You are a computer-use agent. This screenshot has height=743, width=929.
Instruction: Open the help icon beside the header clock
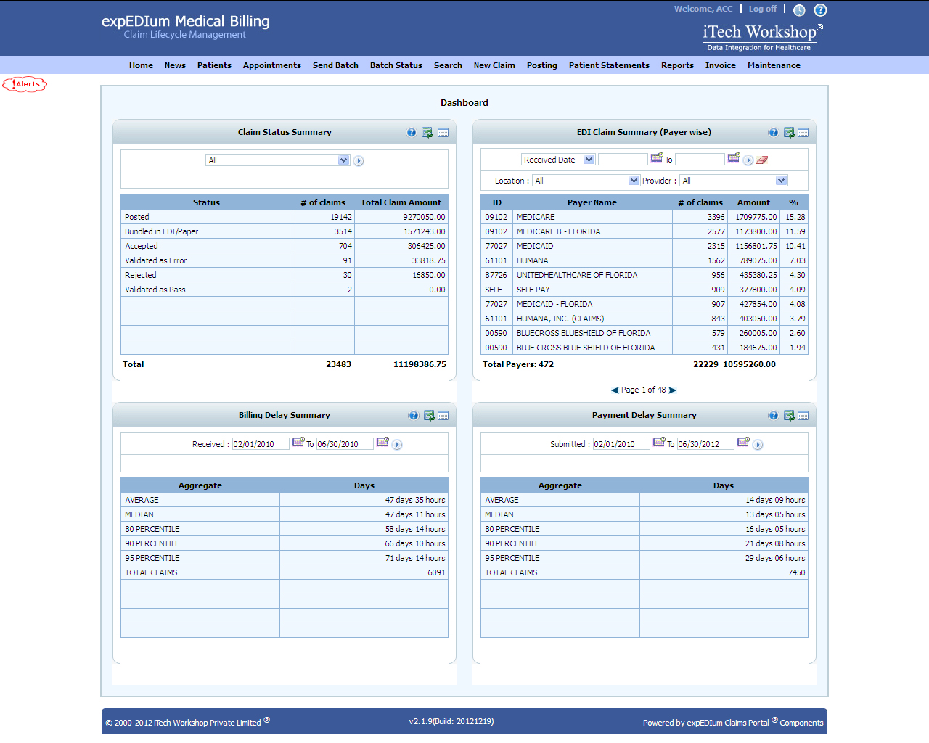click(x=820, y=10)
